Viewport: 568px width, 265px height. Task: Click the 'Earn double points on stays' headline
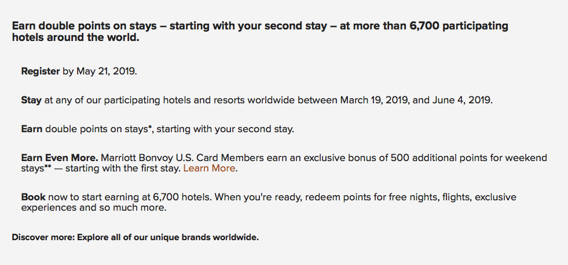coord(260,32)
